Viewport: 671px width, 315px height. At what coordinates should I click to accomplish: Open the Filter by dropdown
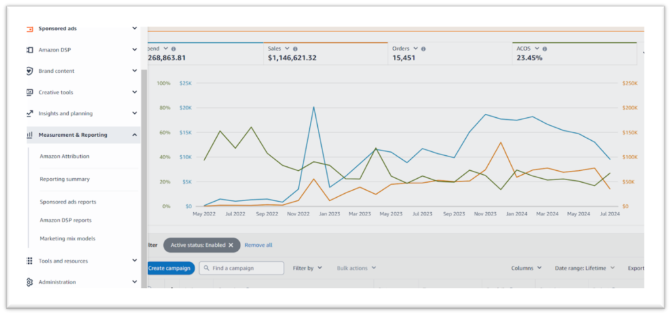(307, 268)
